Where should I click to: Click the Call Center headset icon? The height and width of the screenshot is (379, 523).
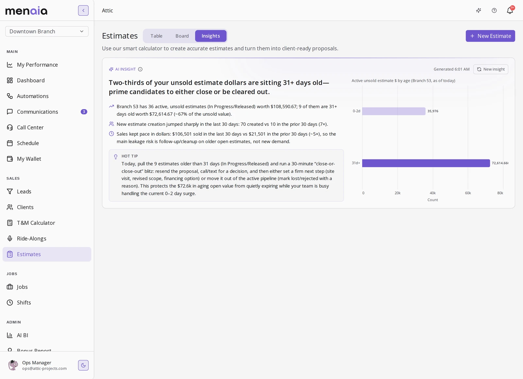click(10, 127)
